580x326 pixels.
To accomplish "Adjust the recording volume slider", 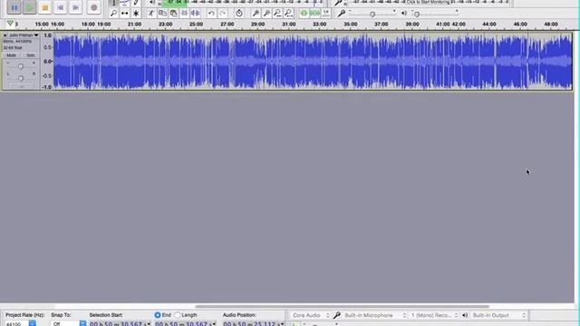I will coord(372,14).
